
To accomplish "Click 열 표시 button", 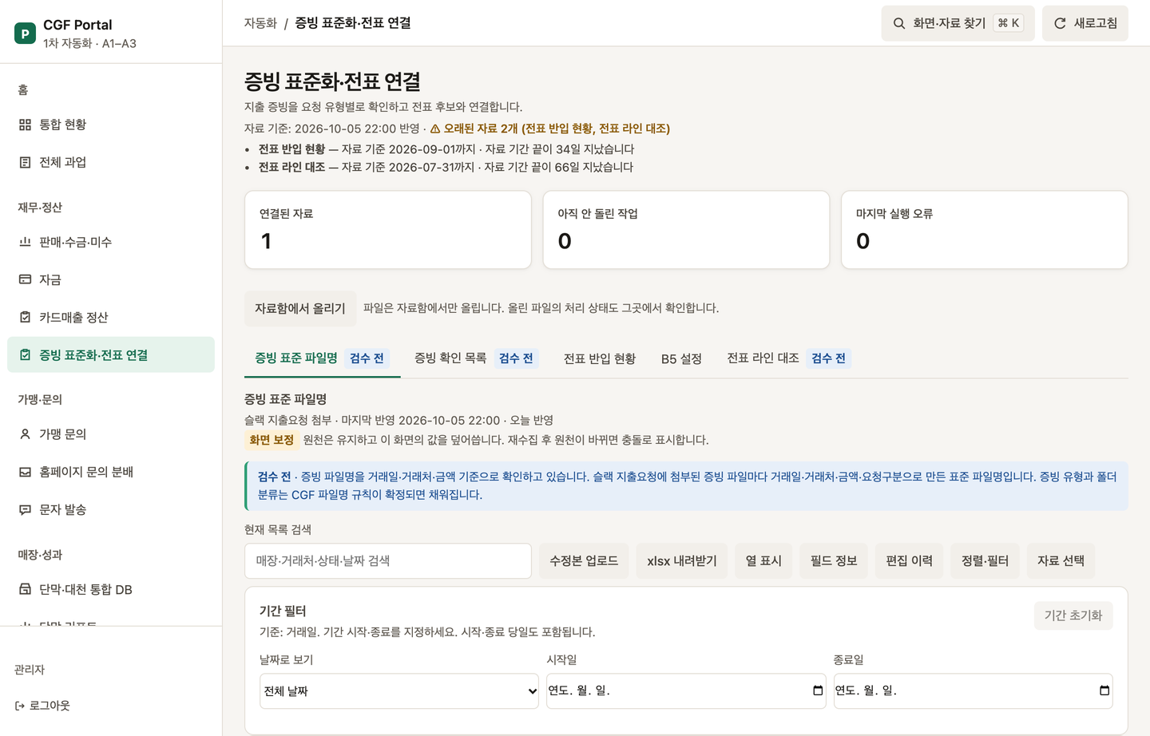I will [x=763, y=560].
